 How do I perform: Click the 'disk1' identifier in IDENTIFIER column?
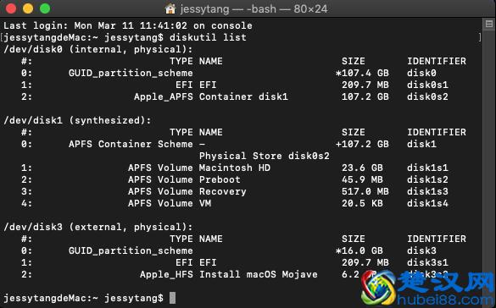[x=421, y=144]
